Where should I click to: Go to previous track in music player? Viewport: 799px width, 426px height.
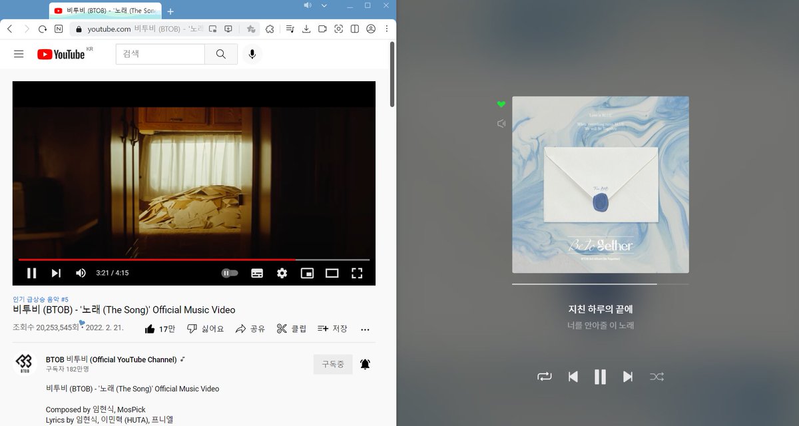573,377
